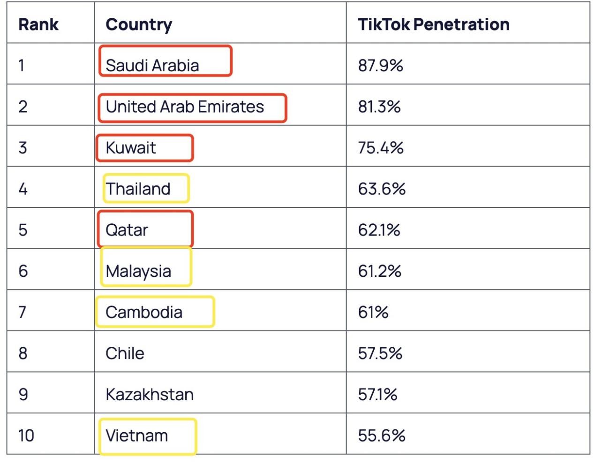Select the 55.6% penetration value
Screen dimensions: 595x466
tap(382, 435)
